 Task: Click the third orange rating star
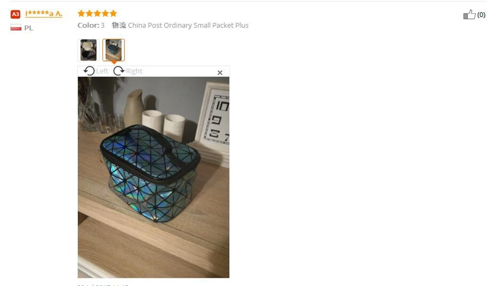point(97,13)
